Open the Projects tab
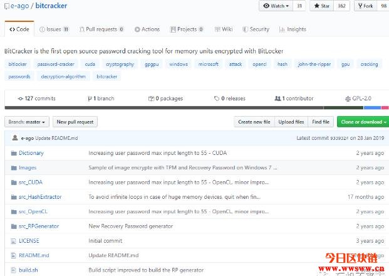 point(187,29)
